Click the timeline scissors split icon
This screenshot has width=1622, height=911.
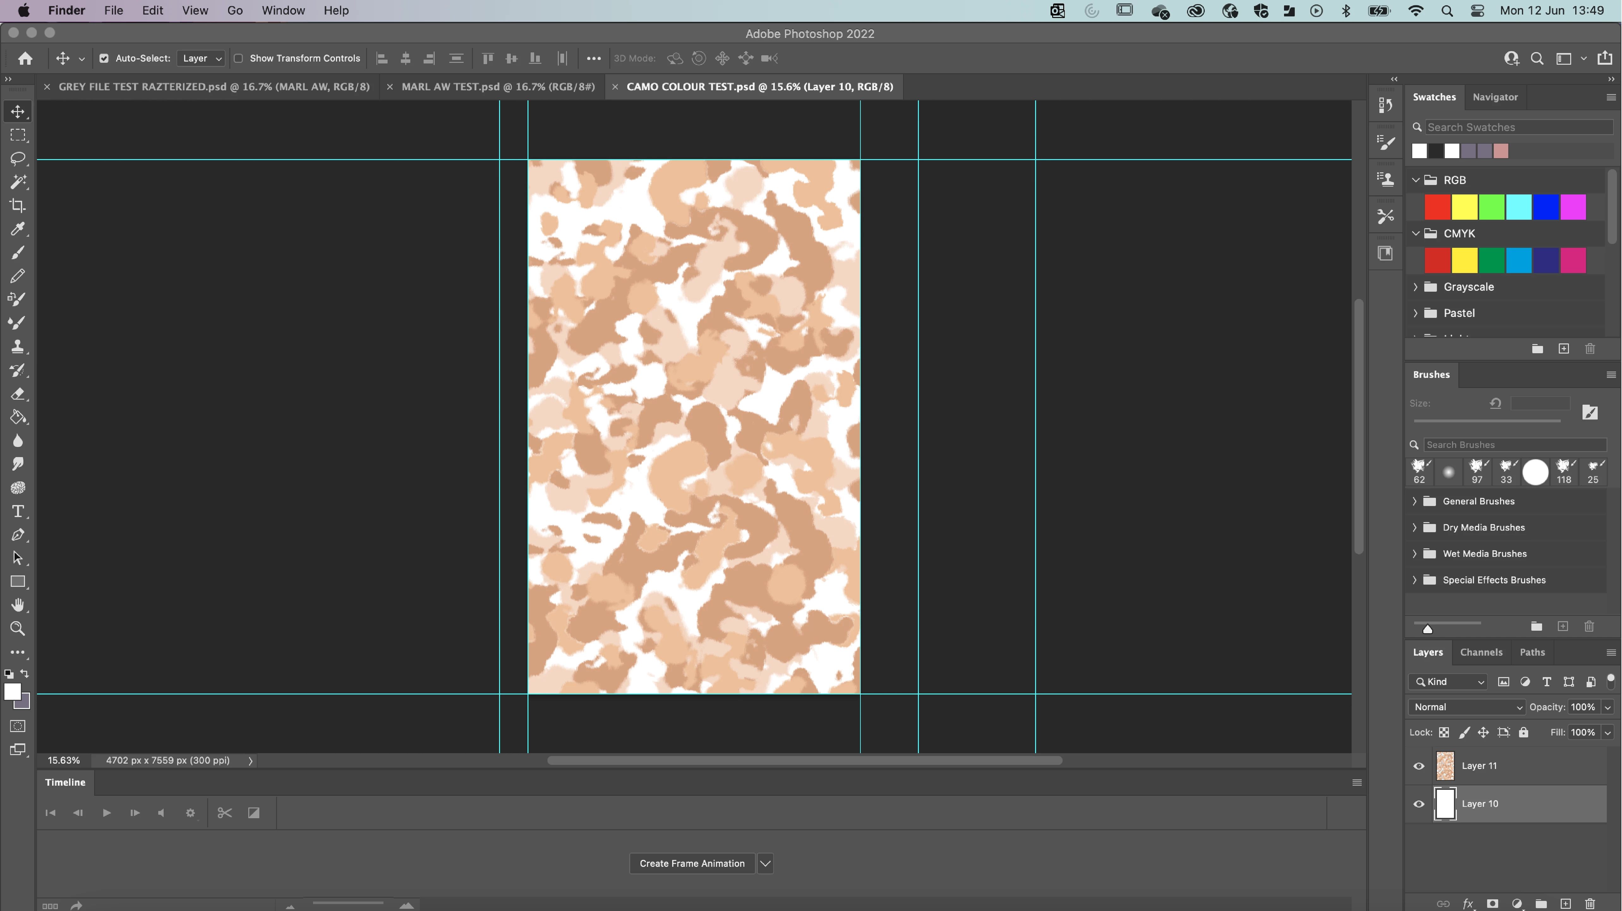point(225,813)
